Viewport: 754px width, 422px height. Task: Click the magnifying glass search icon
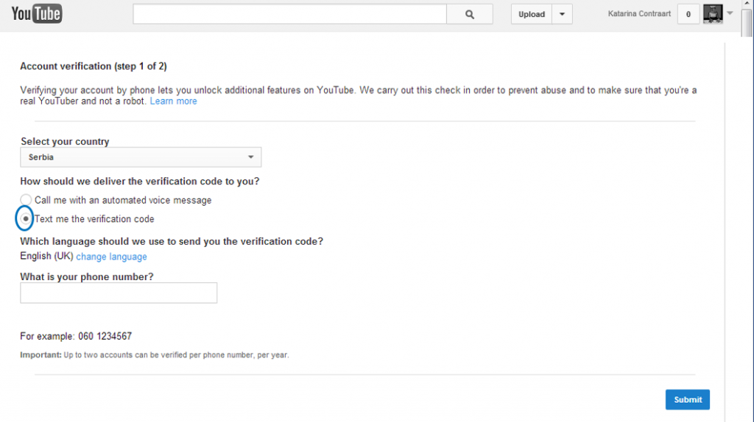[x=470, y=15]
